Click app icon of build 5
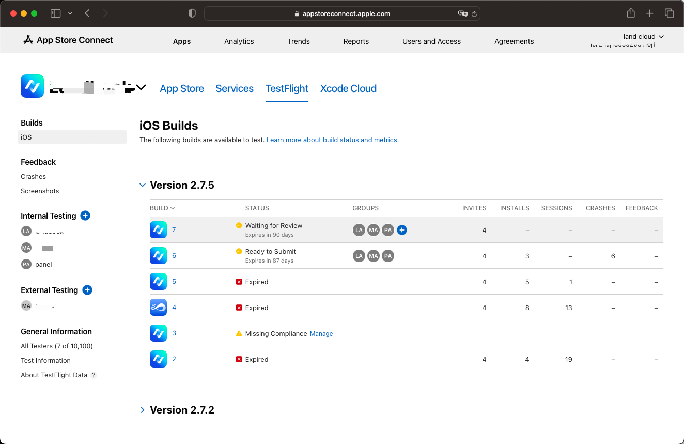Image resolution: width=684 pixels, height=444 pixels. click(158, 282)
